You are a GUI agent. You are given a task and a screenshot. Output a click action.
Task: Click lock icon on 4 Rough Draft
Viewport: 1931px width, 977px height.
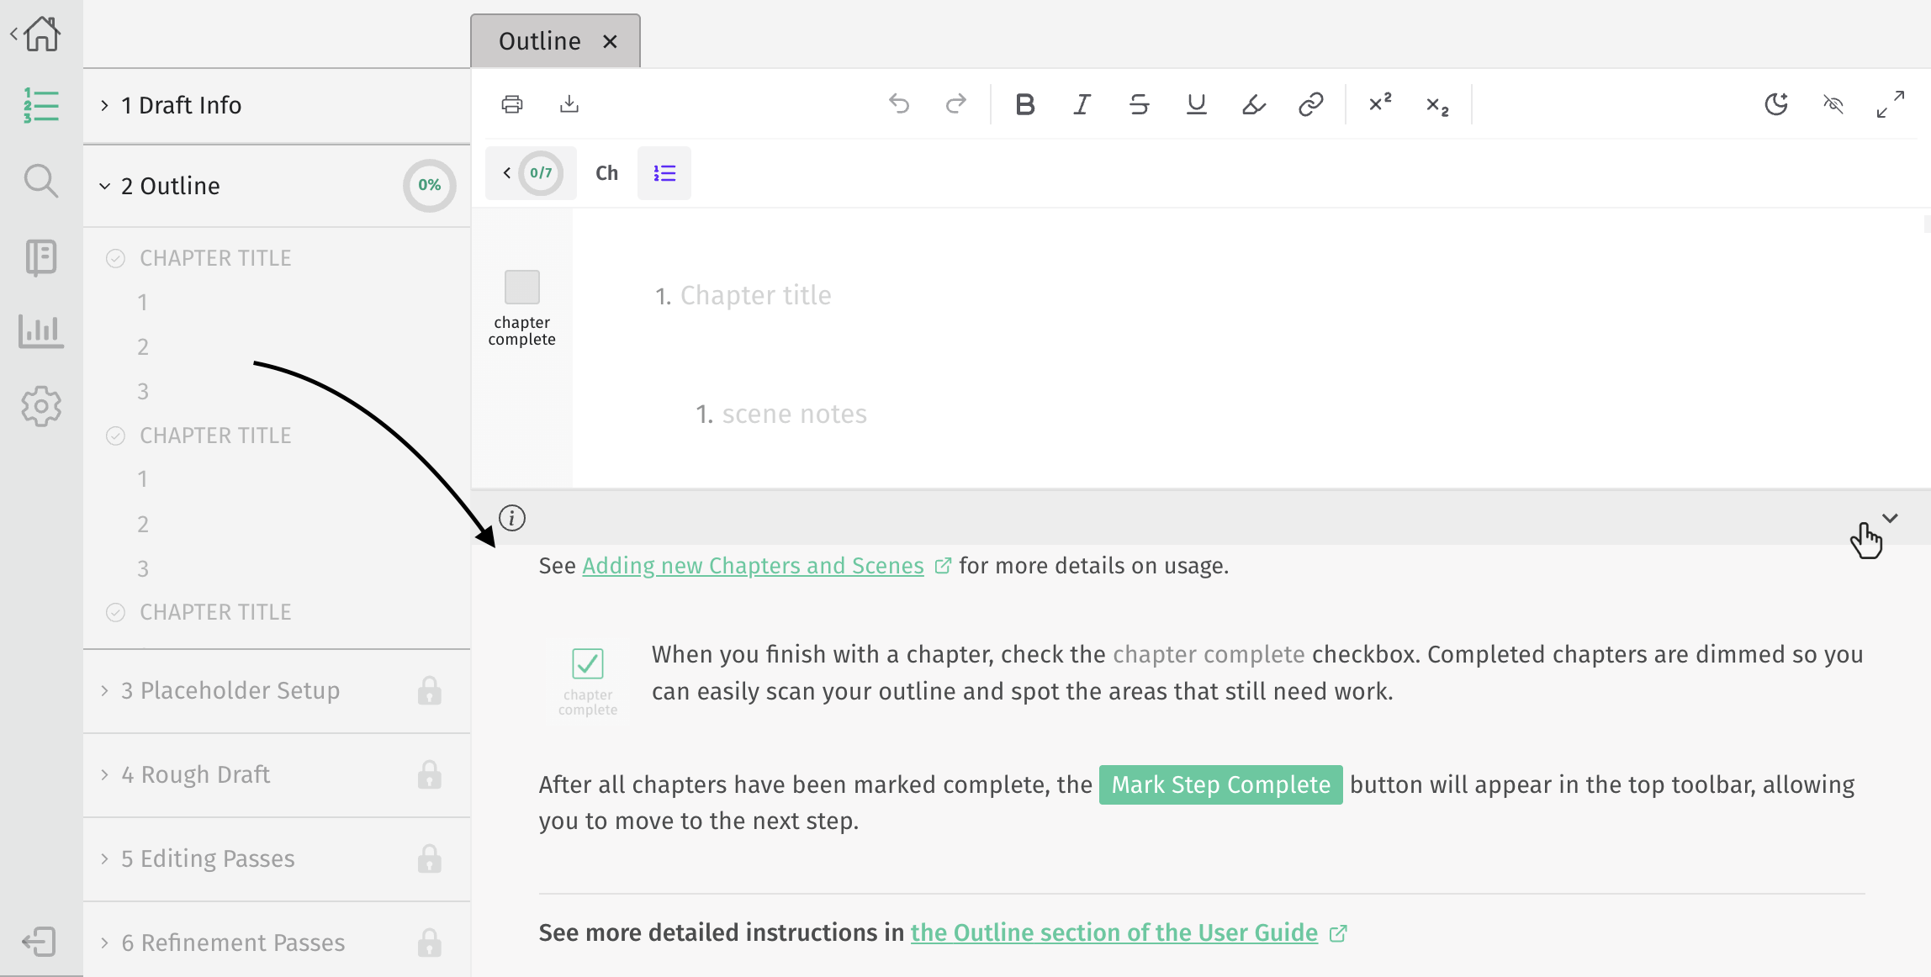coord(430,774)
